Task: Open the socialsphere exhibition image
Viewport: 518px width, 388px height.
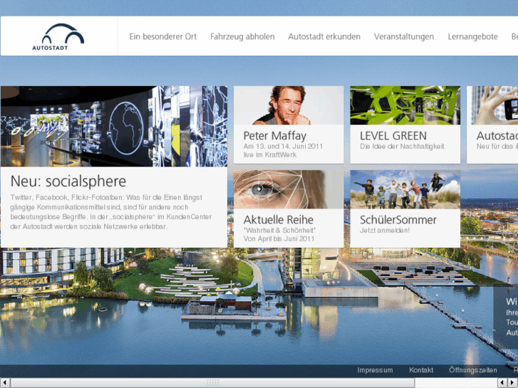Action: pyautogui.click(x=114, y=126)
